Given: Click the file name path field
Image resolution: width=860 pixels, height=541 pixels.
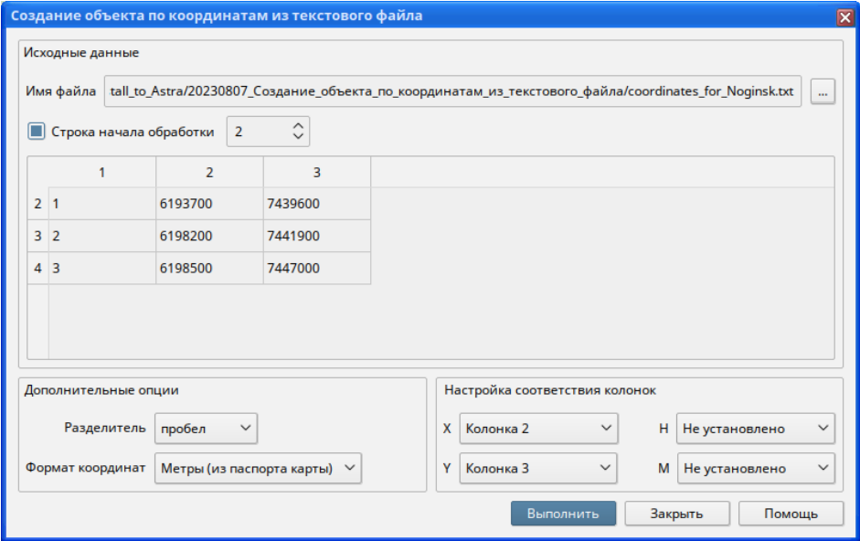Looking at the screenshot, I should pos(452,92).
